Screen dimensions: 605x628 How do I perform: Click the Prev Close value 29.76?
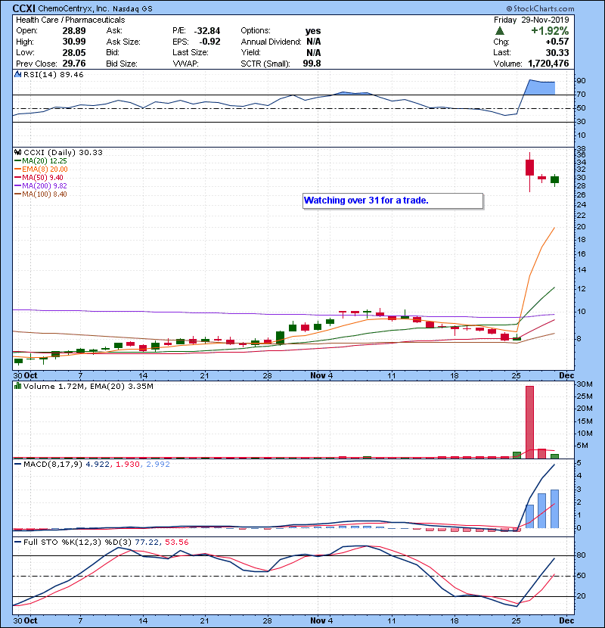[74, 64]
